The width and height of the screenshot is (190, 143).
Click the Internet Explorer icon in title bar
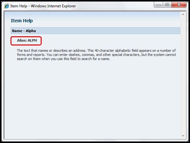(7, 6)
